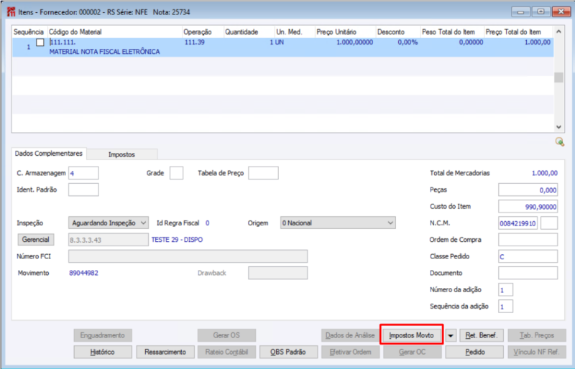Click the operation value 111.39
Viewport: 575px width, 369px height.
[x=194, y=42]
